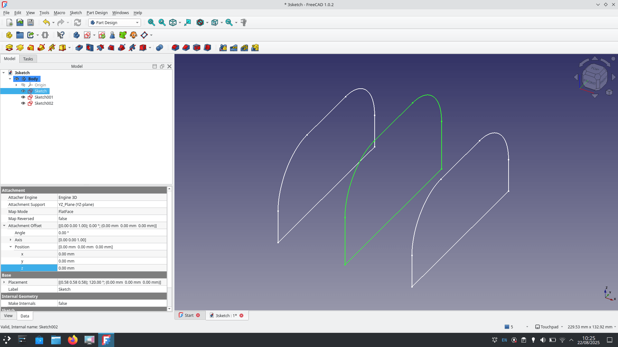The height and width of the screenshot is (347, 618).
Task: Click the Chamfer tool icon
Action: [186, 48]
